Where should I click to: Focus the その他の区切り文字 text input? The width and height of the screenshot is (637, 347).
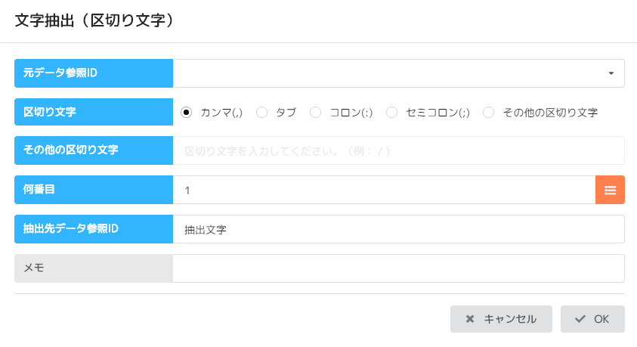coord(398,150)
